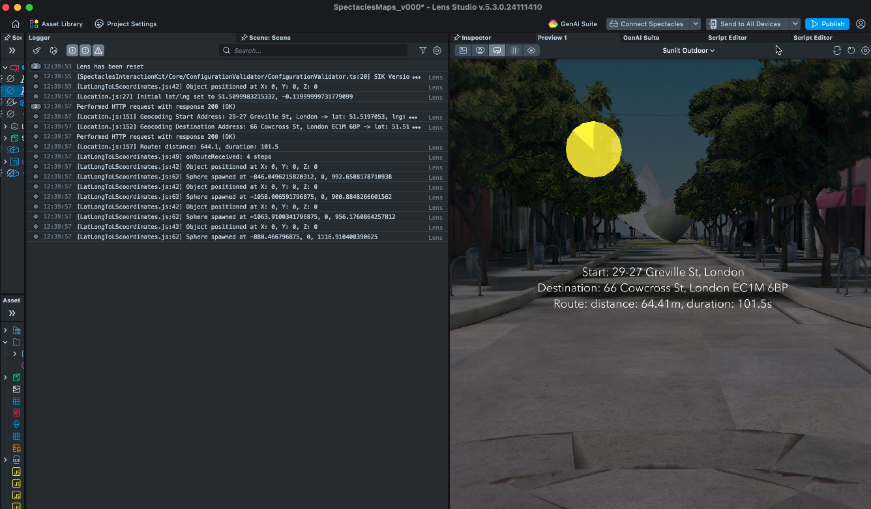This screenshot has height=509, width=871.
Task: Expand the Connect Spectacles dropdown arrow
Action: click(x=696, y=24)
